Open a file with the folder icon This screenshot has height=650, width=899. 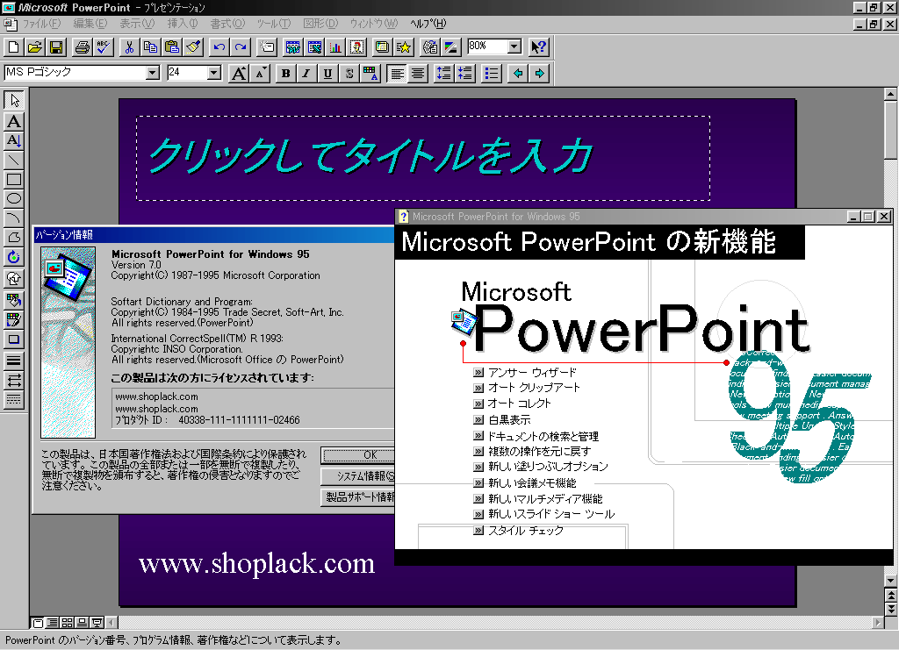tap(35, 47)
